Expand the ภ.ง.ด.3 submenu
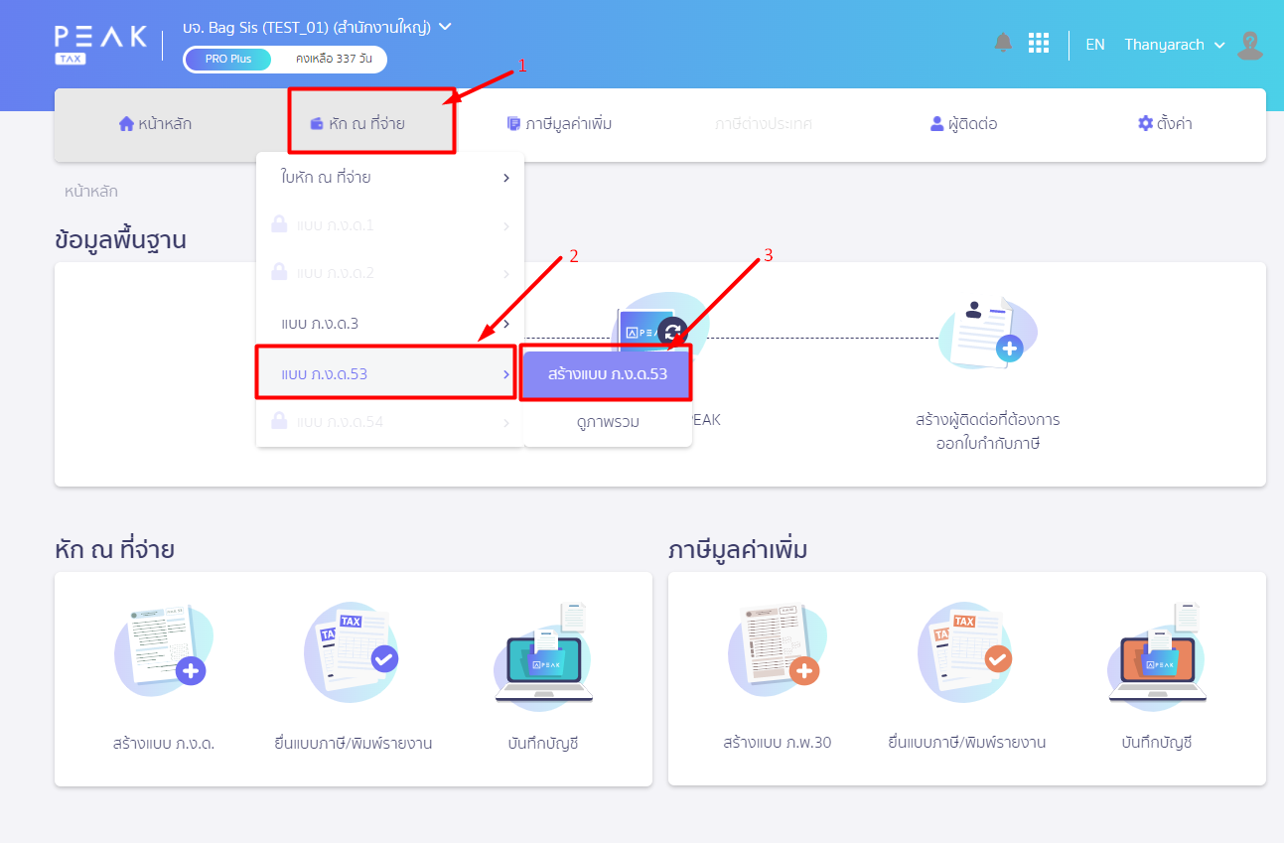Viewport: 1284px width, 843px height. 389,324
